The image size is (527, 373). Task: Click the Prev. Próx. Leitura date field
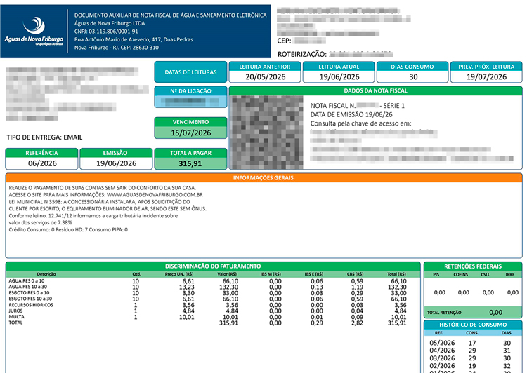[x=486, y=77]
